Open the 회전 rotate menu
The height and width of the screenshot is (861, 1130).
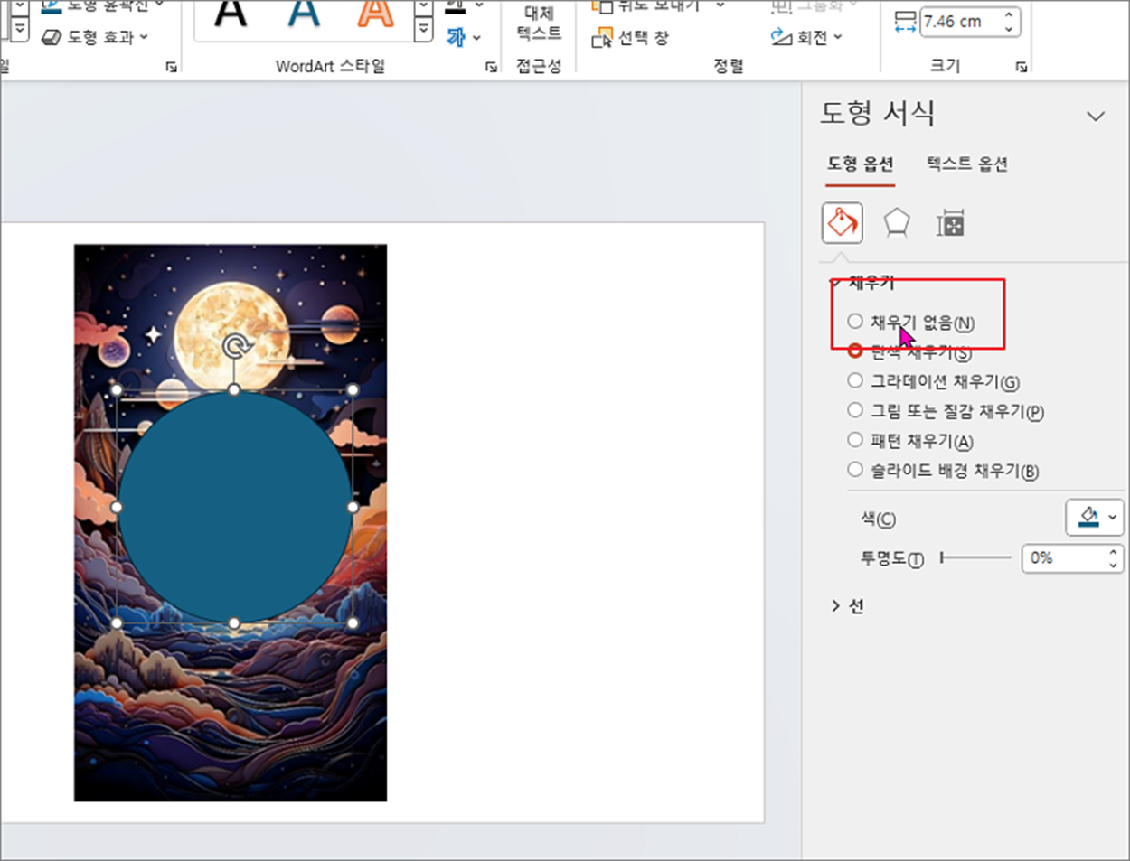pyautogui.click(x=806, y=37)
